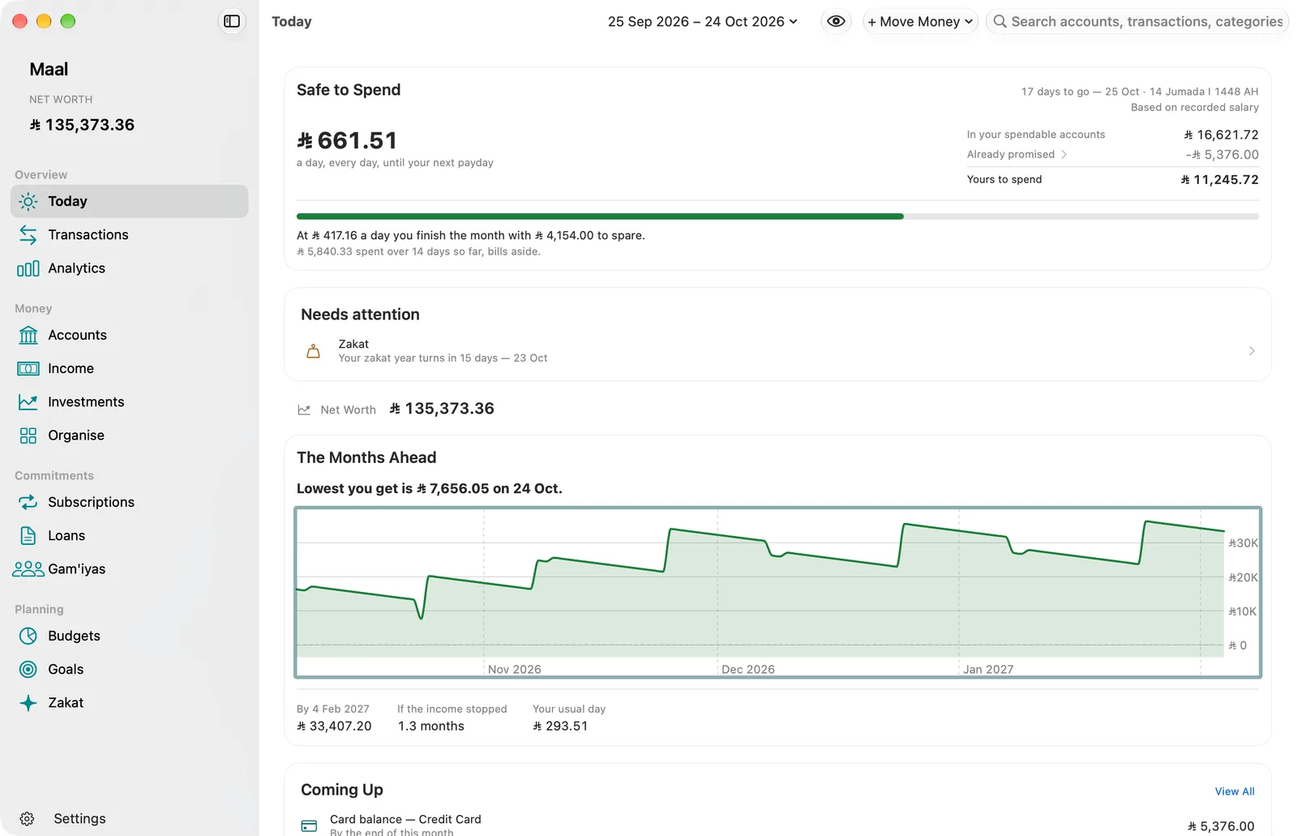Click the Zakat money bag icon
The height and width of the screenshot is (836, 1297).
(313, 351)
